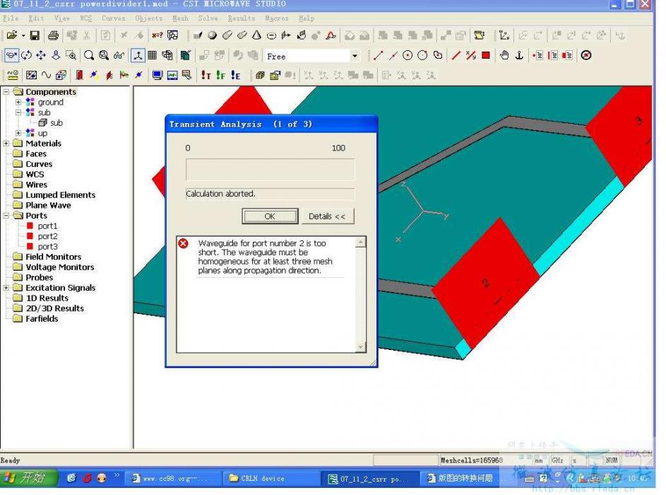Select port1 in the navigation tree
This screenshot has height=495, width=666.
click(x=47, y=226)
